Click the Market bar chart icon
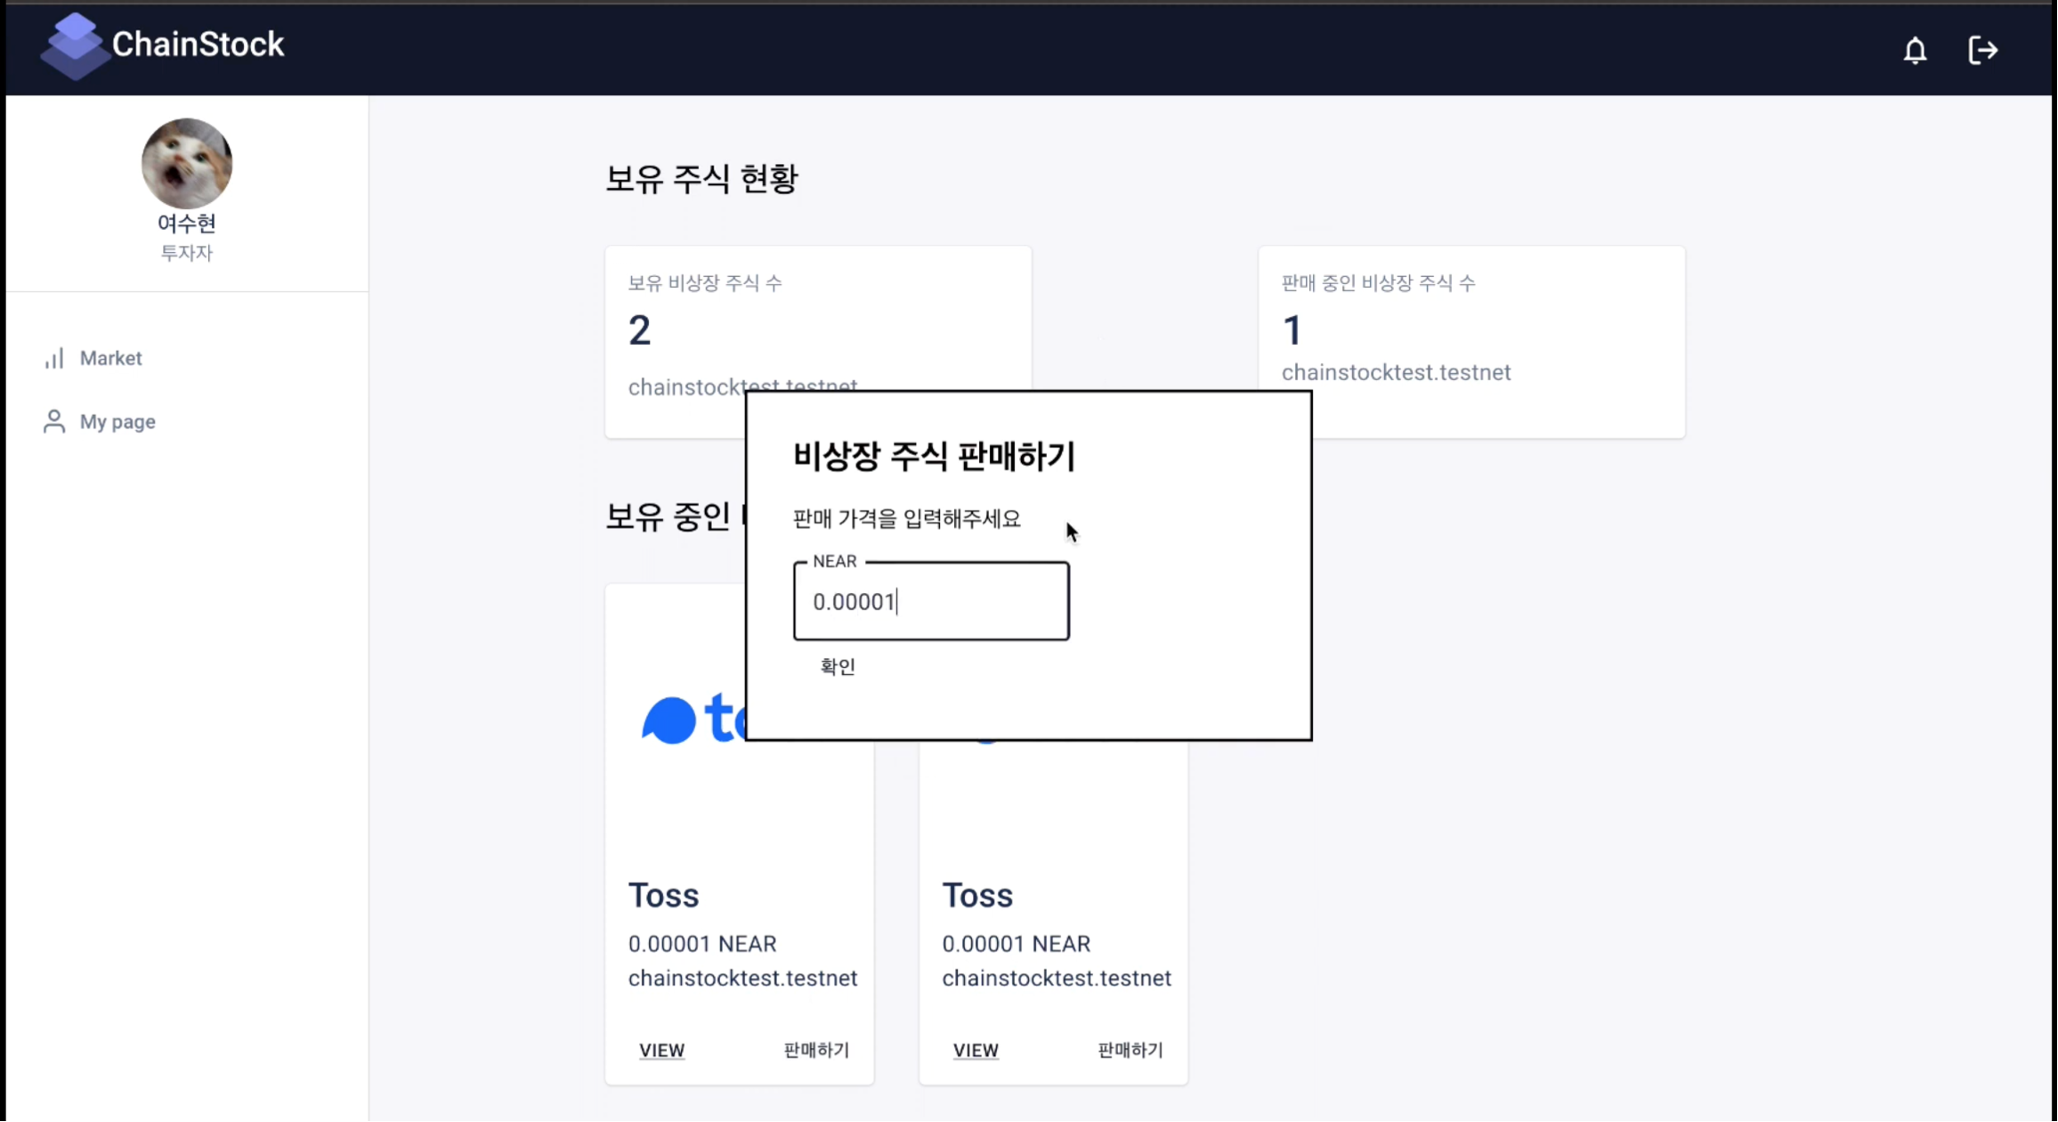The image size is (2058, 1122). [x=54, y=358]
